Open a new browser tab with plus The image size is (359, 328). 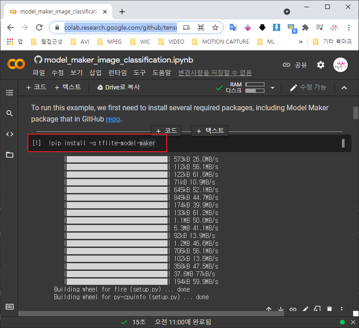(x=122, y=12)
